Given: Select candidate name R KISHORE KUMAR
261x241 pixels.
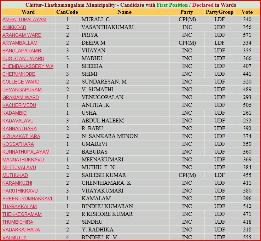Looking at the screenshot, I should coord(107,214).
